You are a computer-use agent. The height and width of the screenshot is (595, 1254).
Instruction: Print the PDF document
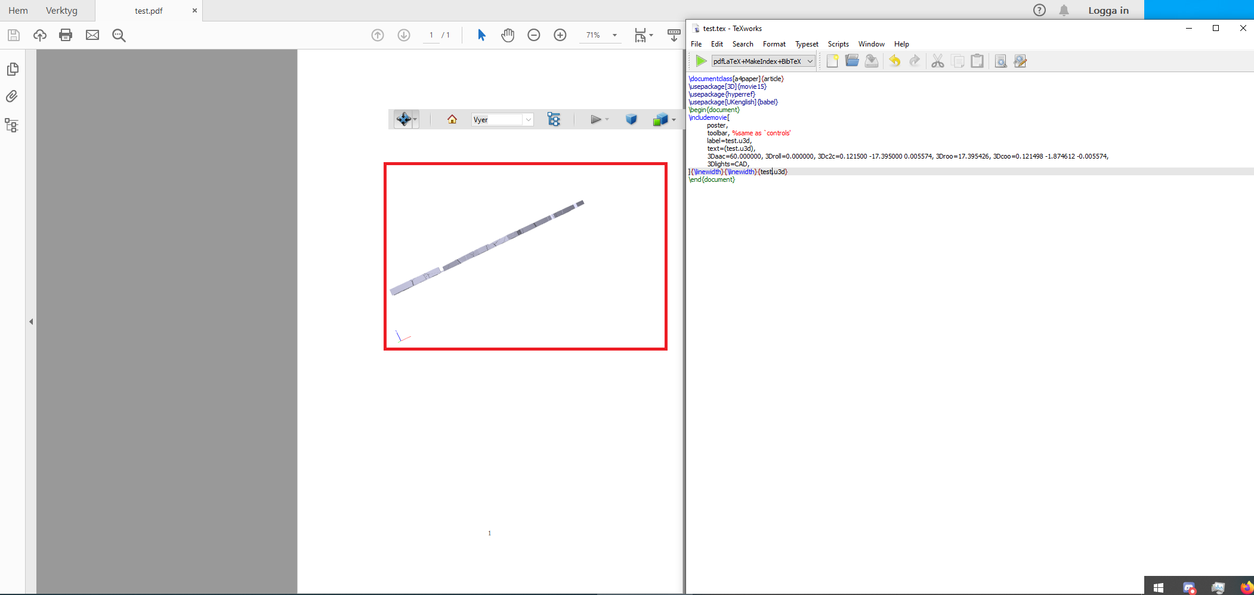pos(66,35)
